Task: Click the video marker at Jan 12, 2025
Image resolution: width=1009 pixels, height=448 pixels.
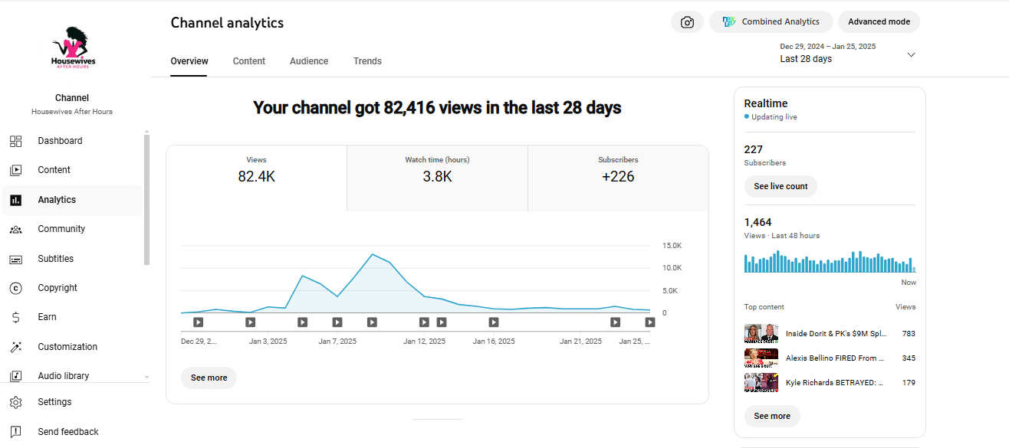Action: [x=442, y=322]
